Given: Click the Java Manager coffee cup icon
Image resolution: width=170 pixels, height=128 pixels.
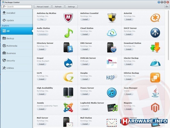Looking at the screenshot, I should pos(155,93).
